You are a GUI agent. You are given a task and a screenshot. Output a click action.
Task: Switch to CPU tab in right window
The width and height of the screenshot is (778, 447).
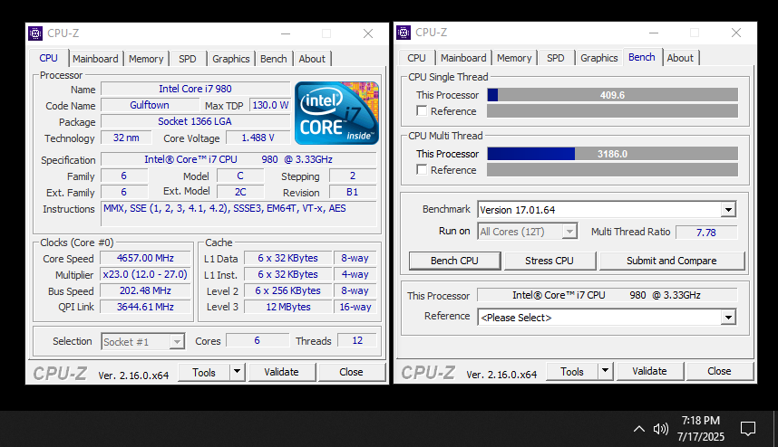tap(416, 57)
